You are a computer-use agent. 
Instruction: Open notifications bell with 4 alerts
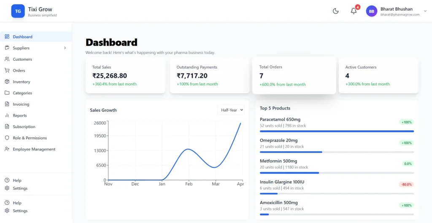pyautogui.click(x=354, y=11)
